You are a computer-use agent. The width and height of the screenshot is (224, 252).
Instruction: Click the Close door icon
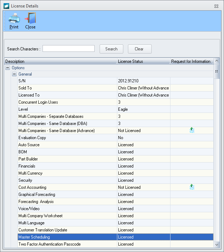[x=30, y=18]
